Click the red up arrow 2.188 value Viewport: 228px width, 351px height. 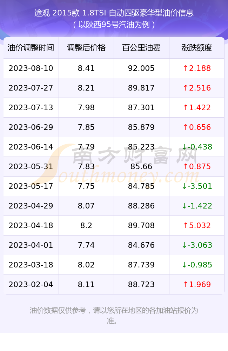pyautogui.click(x=197, y=68)
